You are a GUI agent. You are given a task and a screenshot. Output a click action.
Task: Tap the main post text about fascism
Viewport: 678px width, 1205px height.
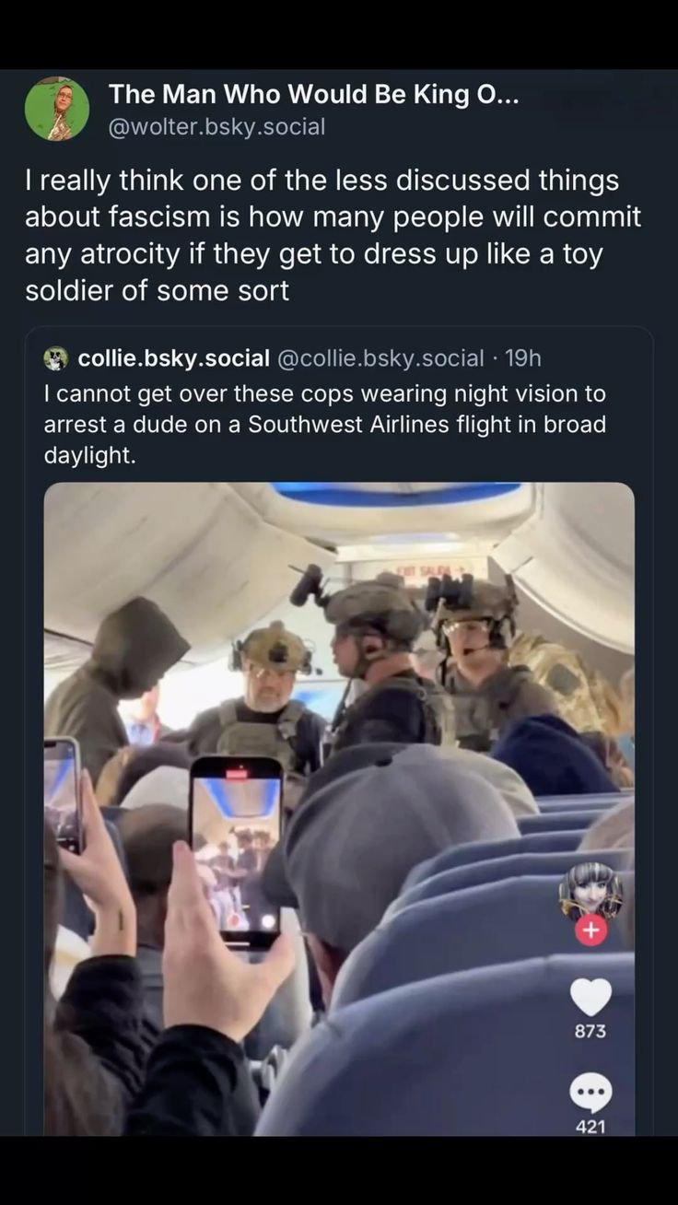pyautogui.click(x=332, y=236)
